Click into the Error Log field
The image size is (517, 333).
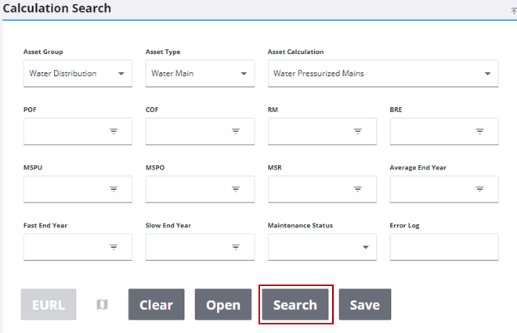443,247
